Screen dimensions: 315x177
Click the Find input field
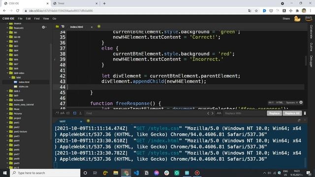pyautogui.click(x=145, y=113)
